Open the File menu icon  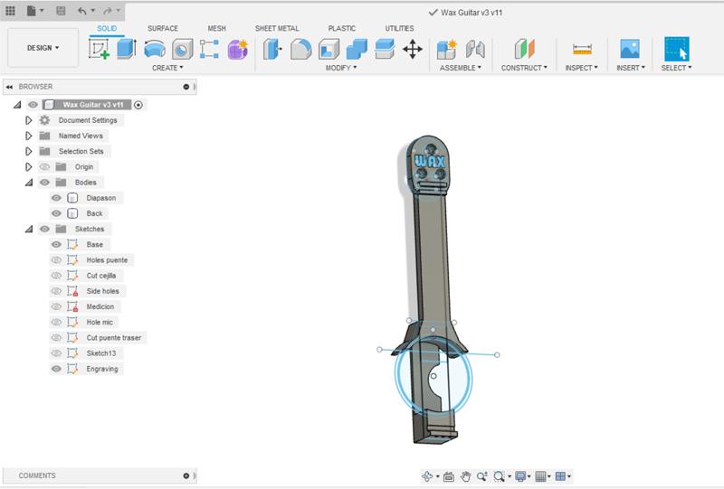(x=32, y=11)
